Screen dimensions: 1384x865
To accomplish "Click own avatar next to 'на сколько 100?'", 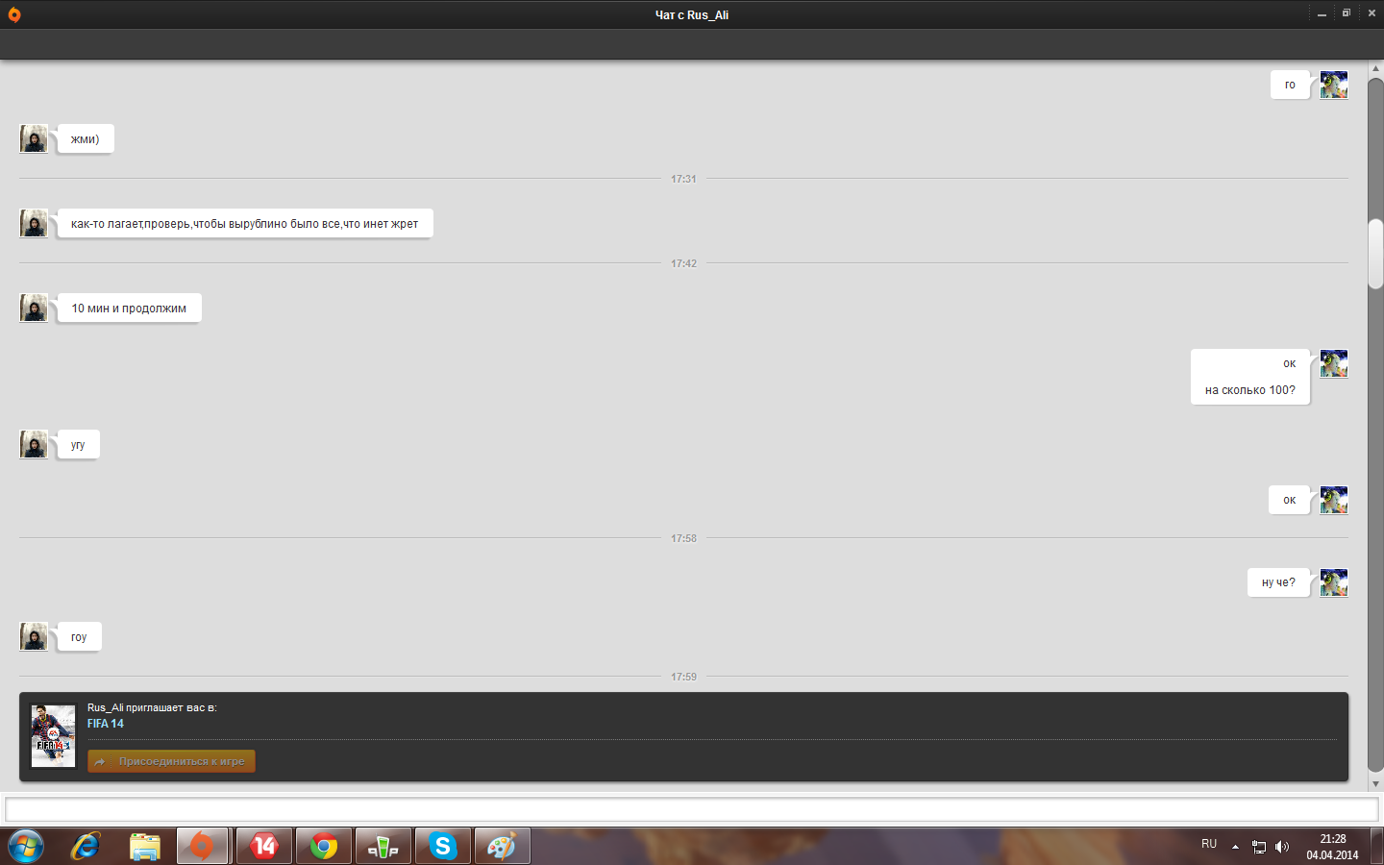I will click(1334, 363).
